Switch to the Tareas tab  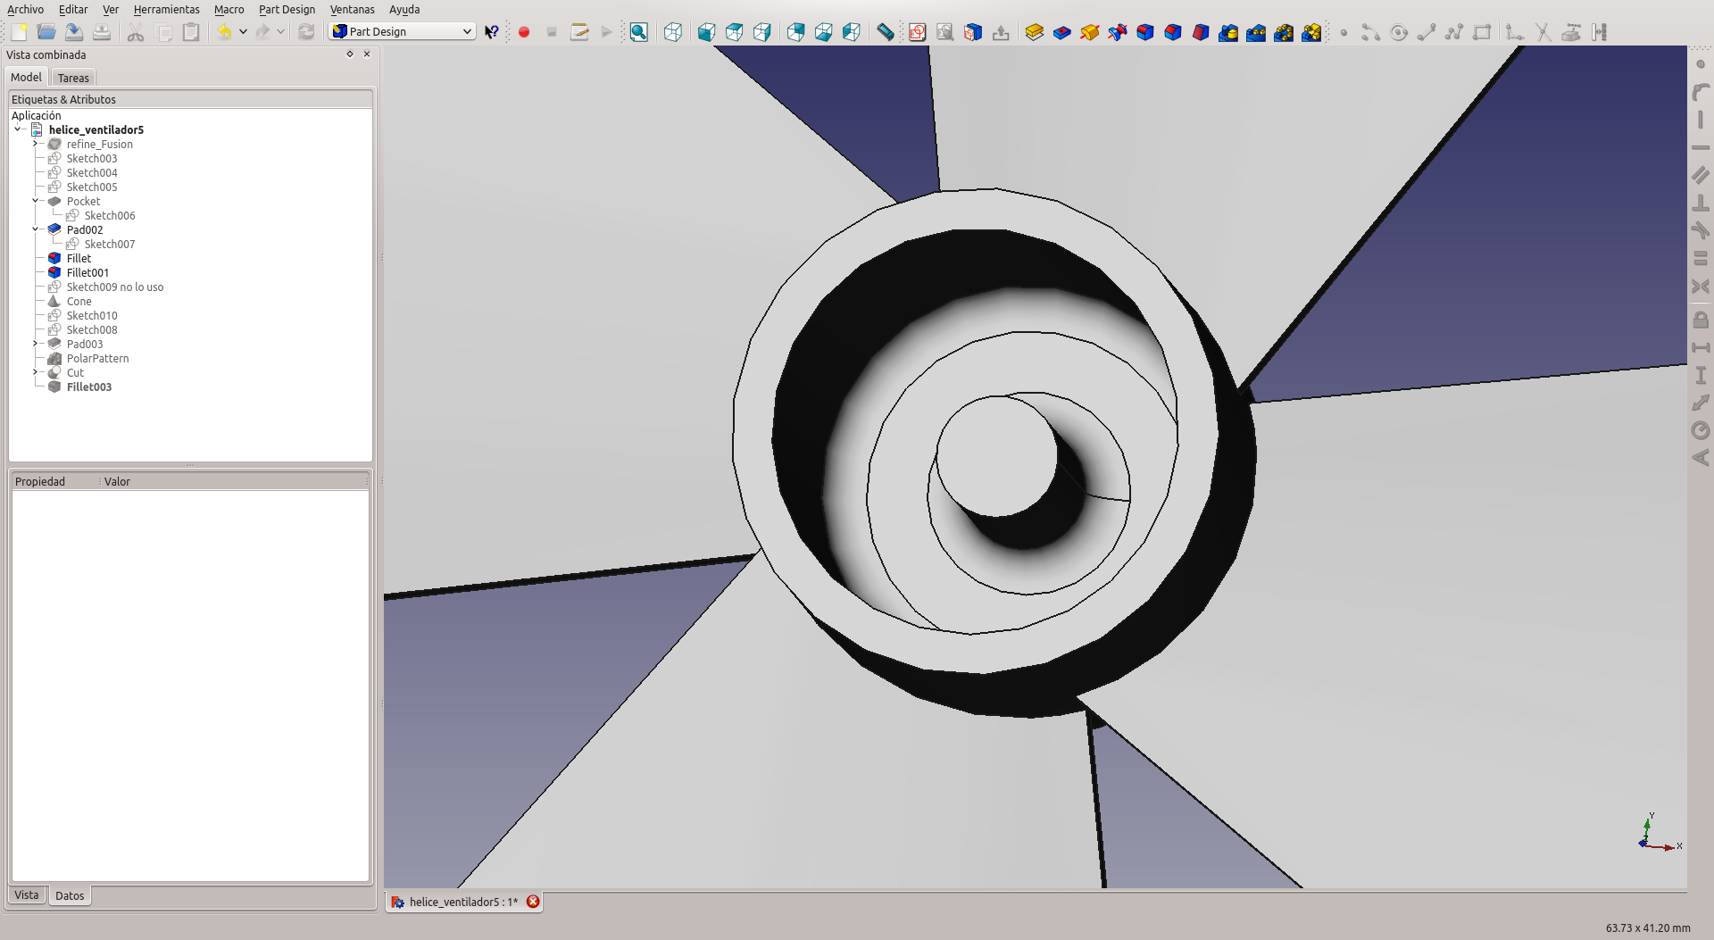[73, 78]
